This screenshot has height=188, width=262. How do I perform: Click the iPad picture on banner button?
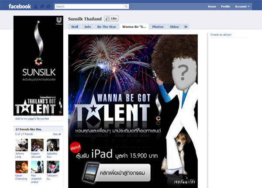pos(91,173)
